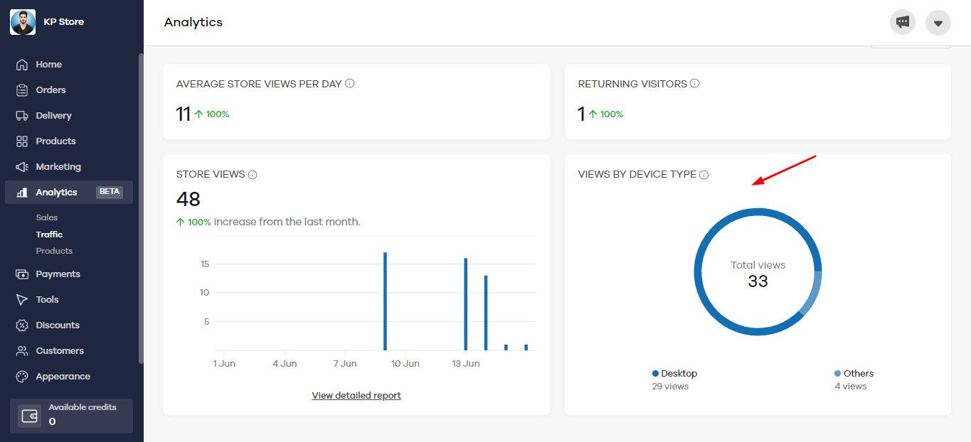Open the Available credits panel
The height and width of the screenshot is (442, 971).
click(x=71, y=416)
